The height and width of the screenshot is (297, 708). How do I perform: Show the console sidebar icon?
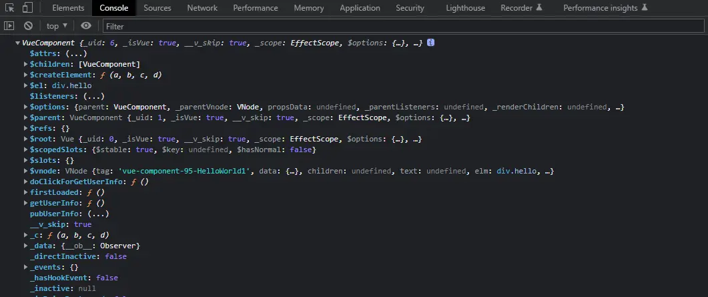click(9, 26)
